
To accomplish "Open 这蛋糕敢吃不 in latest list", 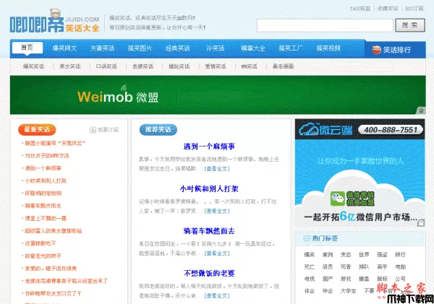I will (41, 243).
